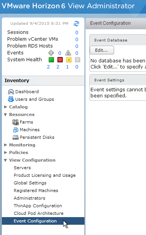This screenshot has height=235, width=146.
Task: Click the Farms server icon
Action: (16, 122)
